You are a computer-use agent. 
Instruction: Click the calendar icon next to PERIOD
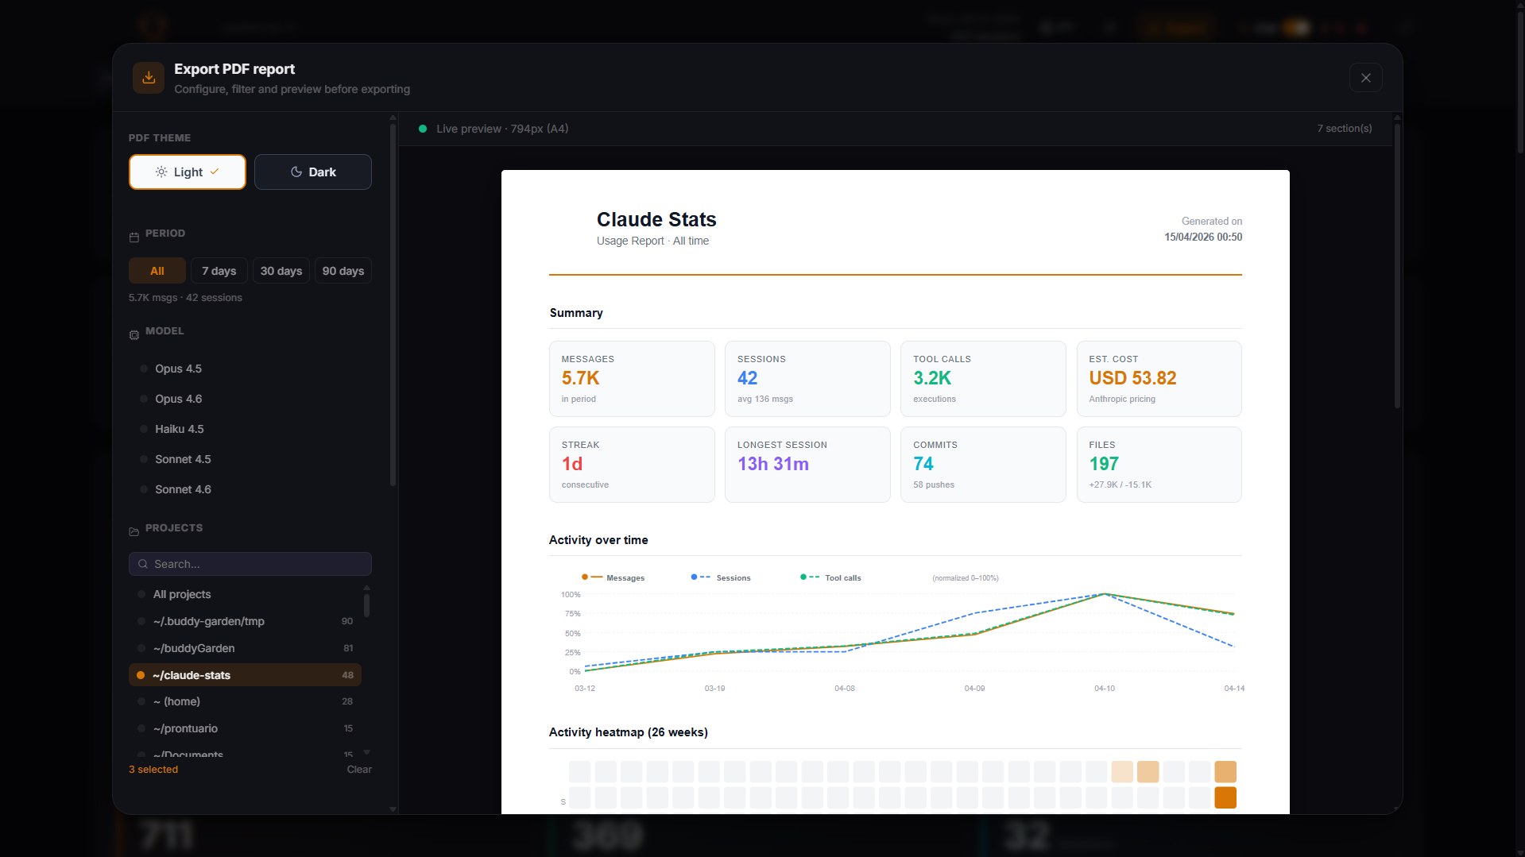[x=134, y=236]
